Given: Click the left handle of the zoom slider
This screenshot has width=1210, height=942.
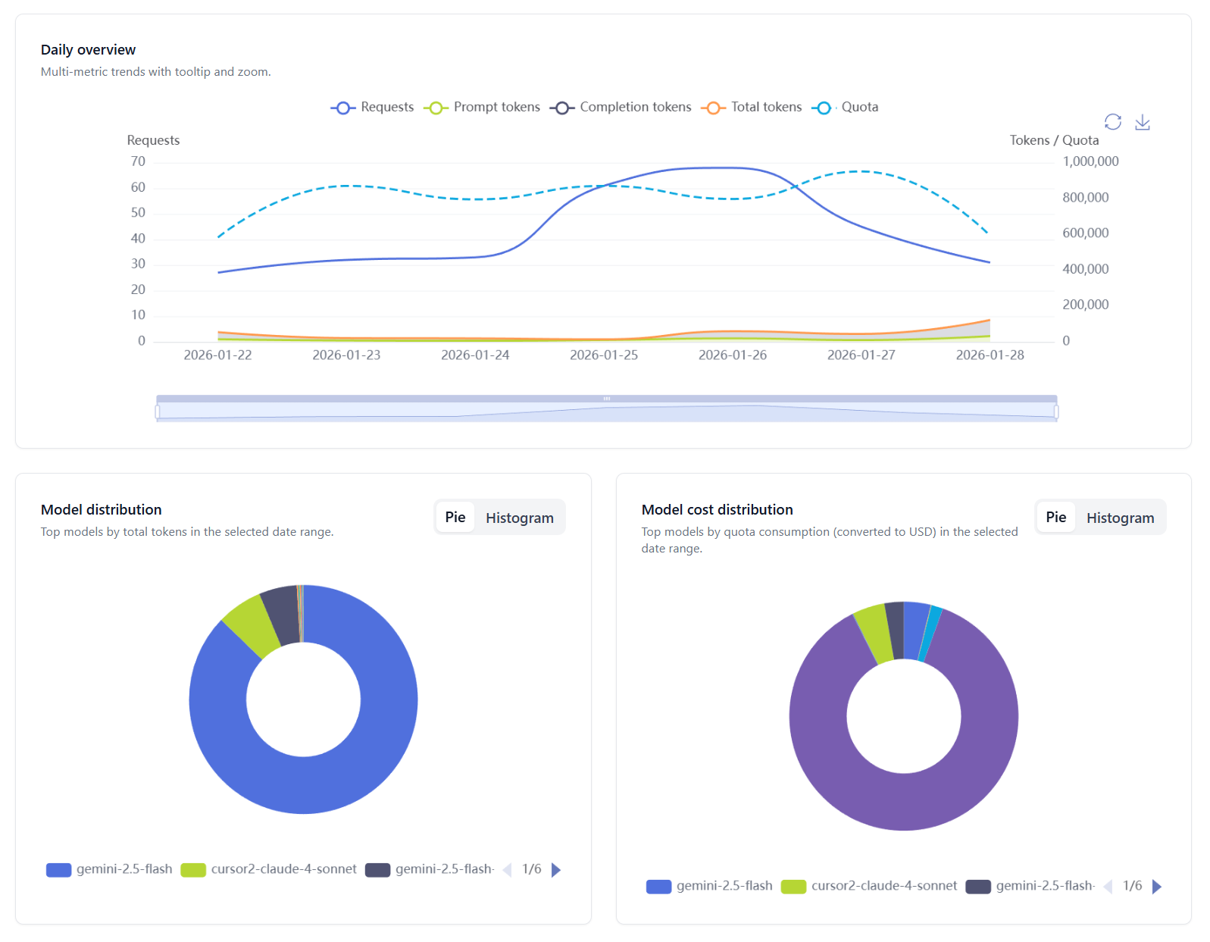Looking at the screenshot, I should click(x=158, y=412).
